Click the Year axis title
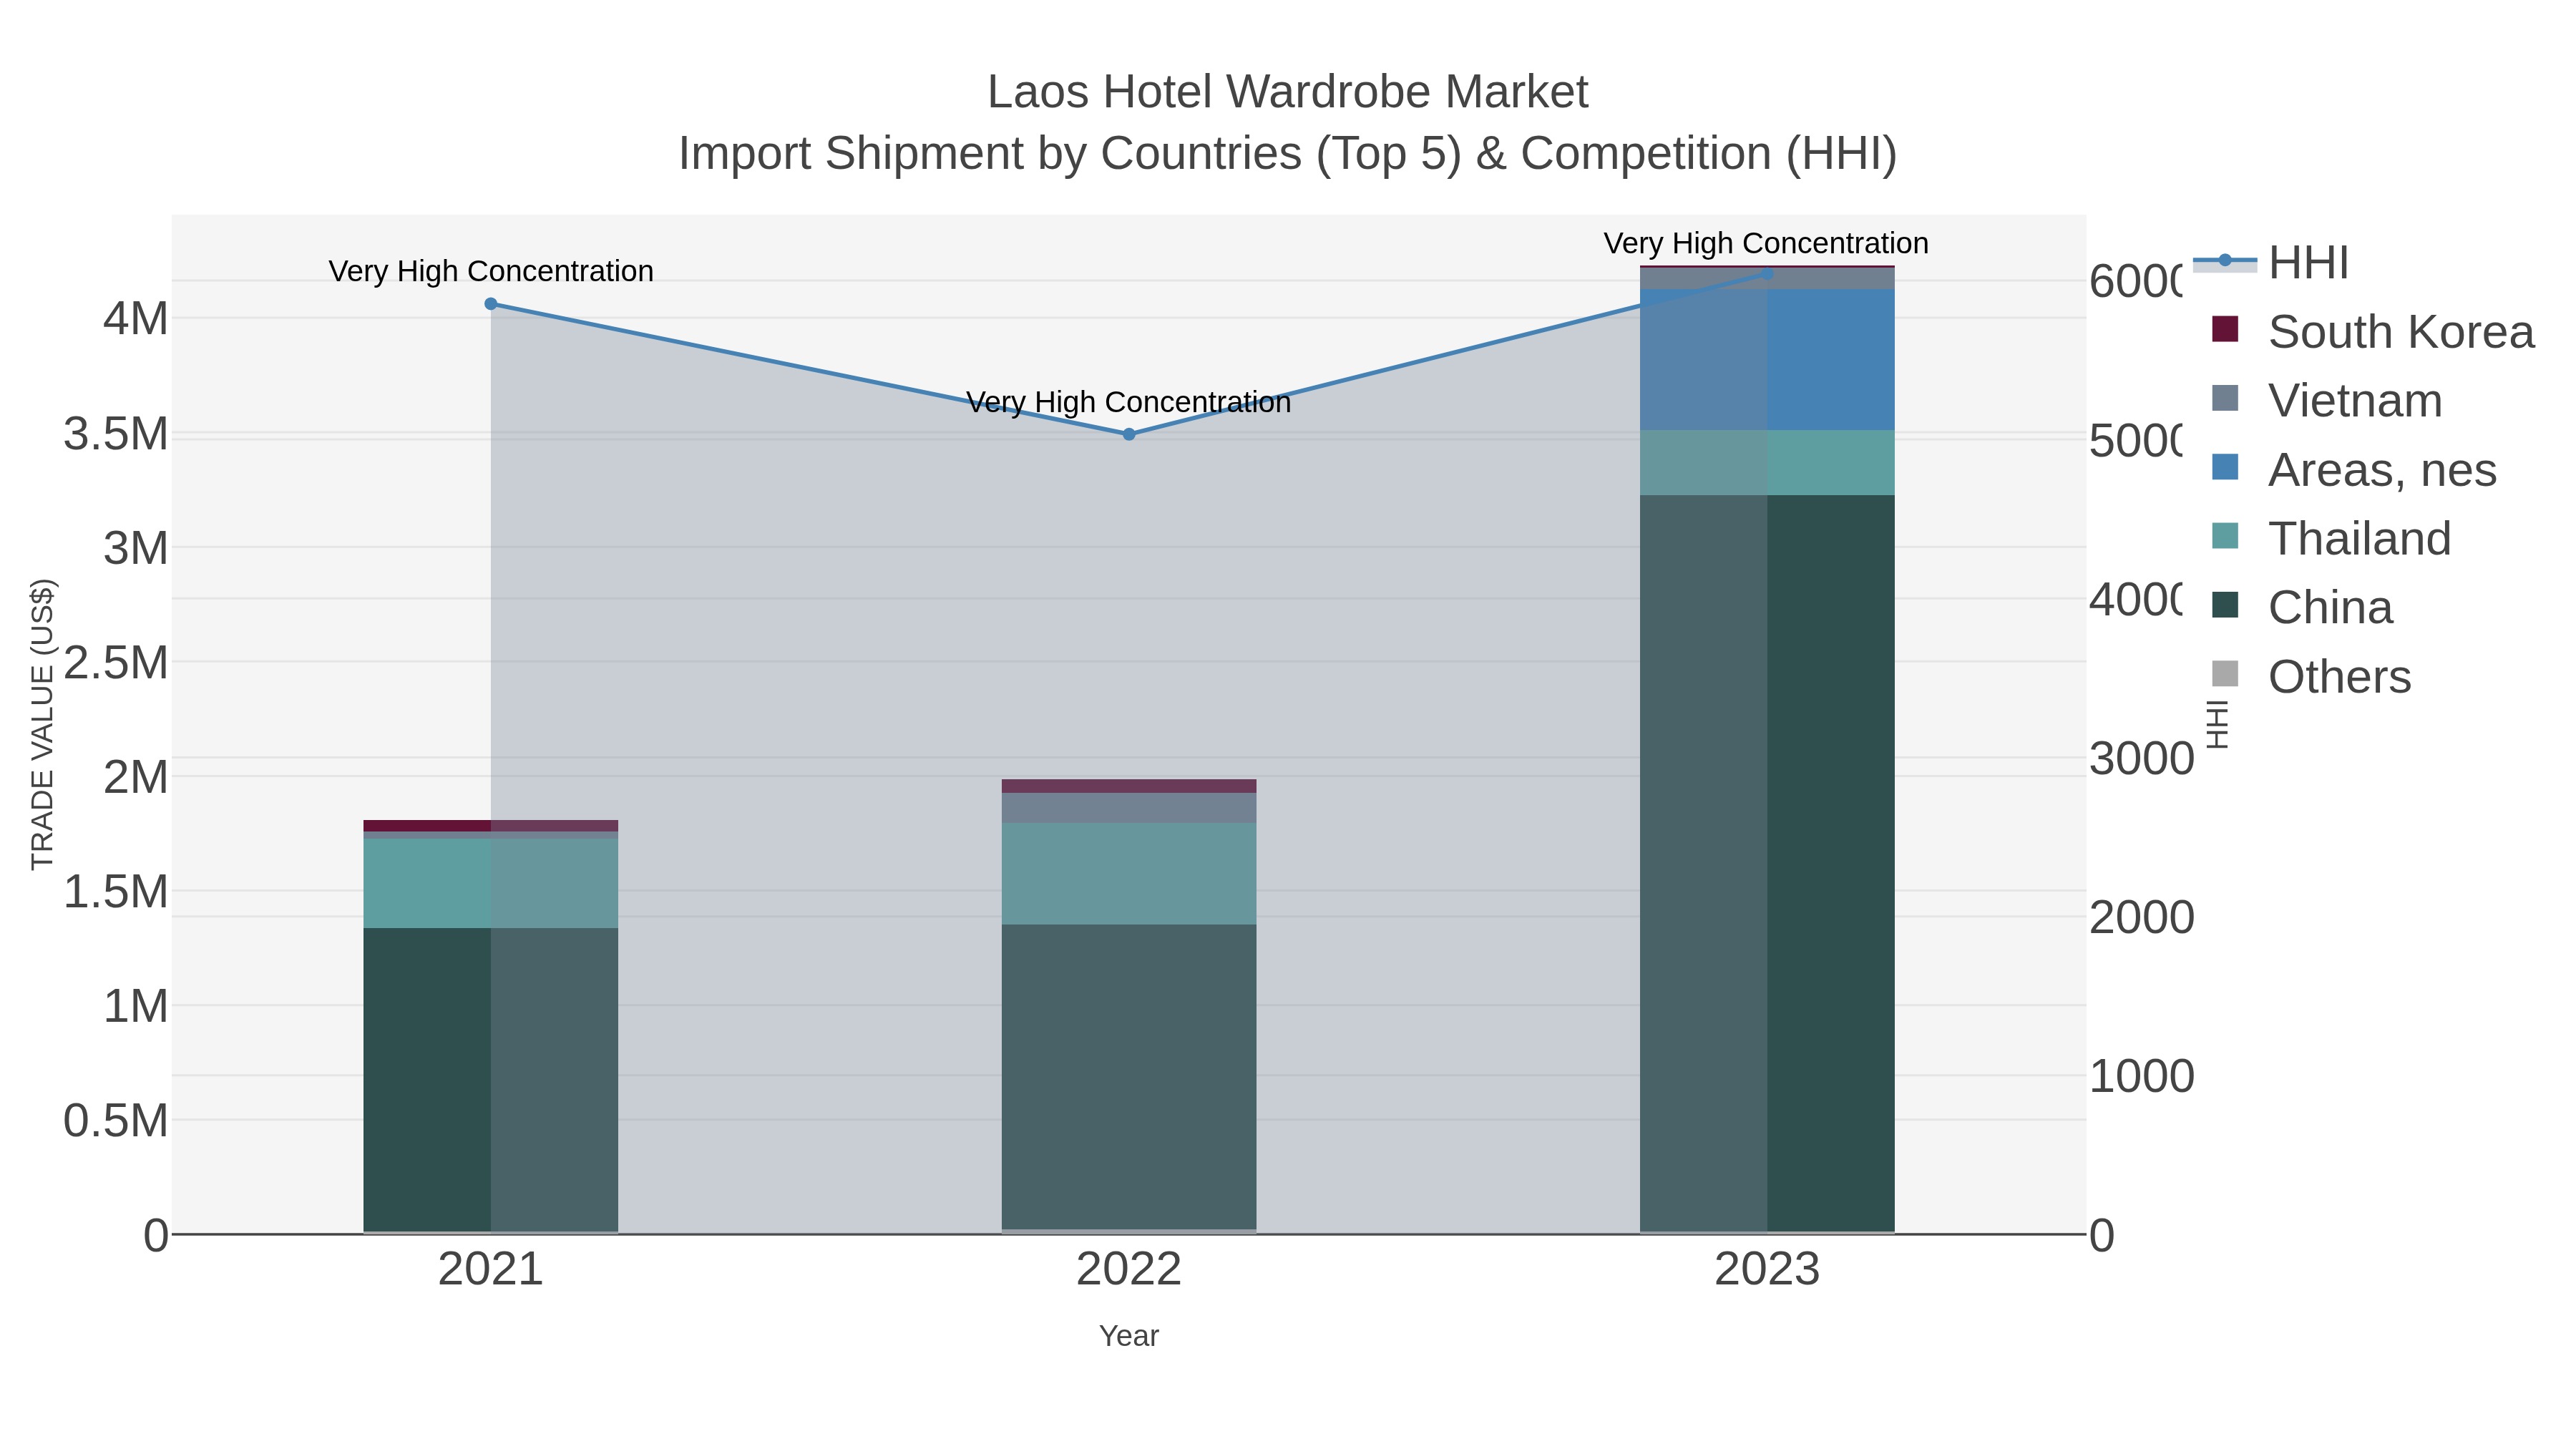This screenshot has width=2576, height=1449. click(x=1129, y=1336)
